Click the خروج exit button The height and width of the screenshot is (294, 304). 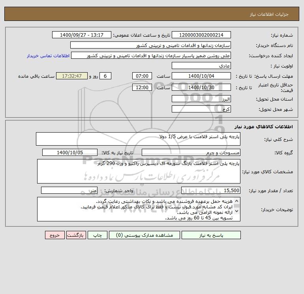(x=54, y=235)
